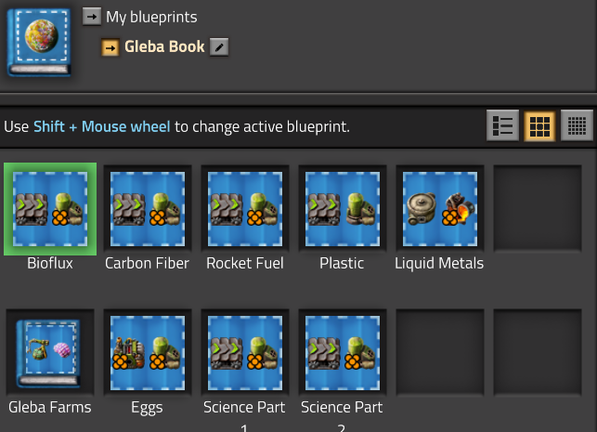Image resolution: width=597 pixels, height=432 pixels.
Task: Click the empty slot right after Science Part 2
Action: [440, 353]
